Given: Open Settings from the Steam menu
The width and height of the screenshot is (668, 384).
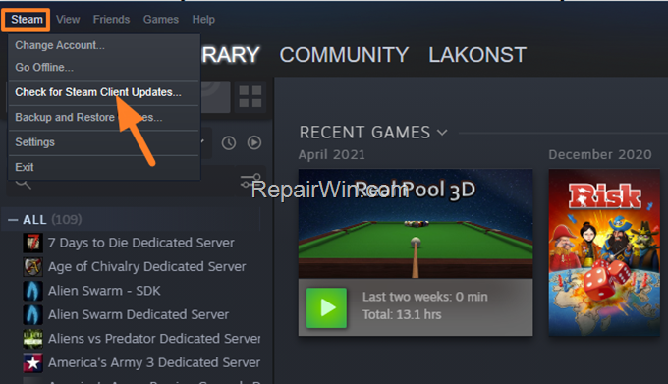Looking at the screenshot, I should 103,142.
